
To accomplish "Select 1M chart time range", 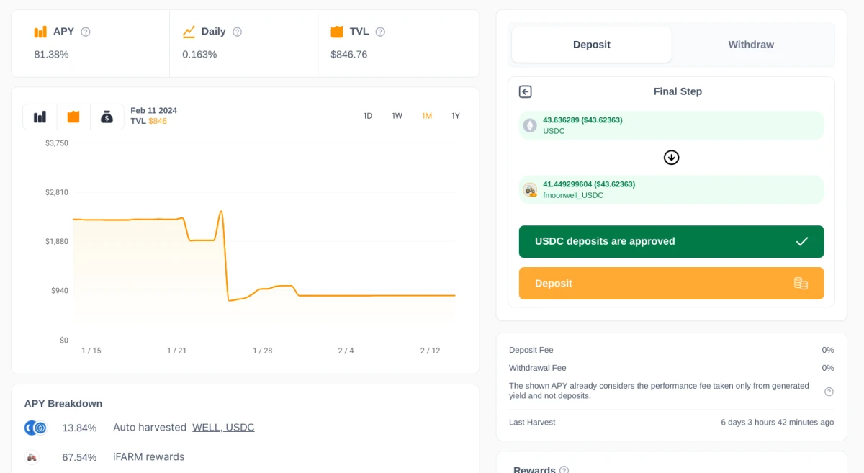I will pos(427,116).
